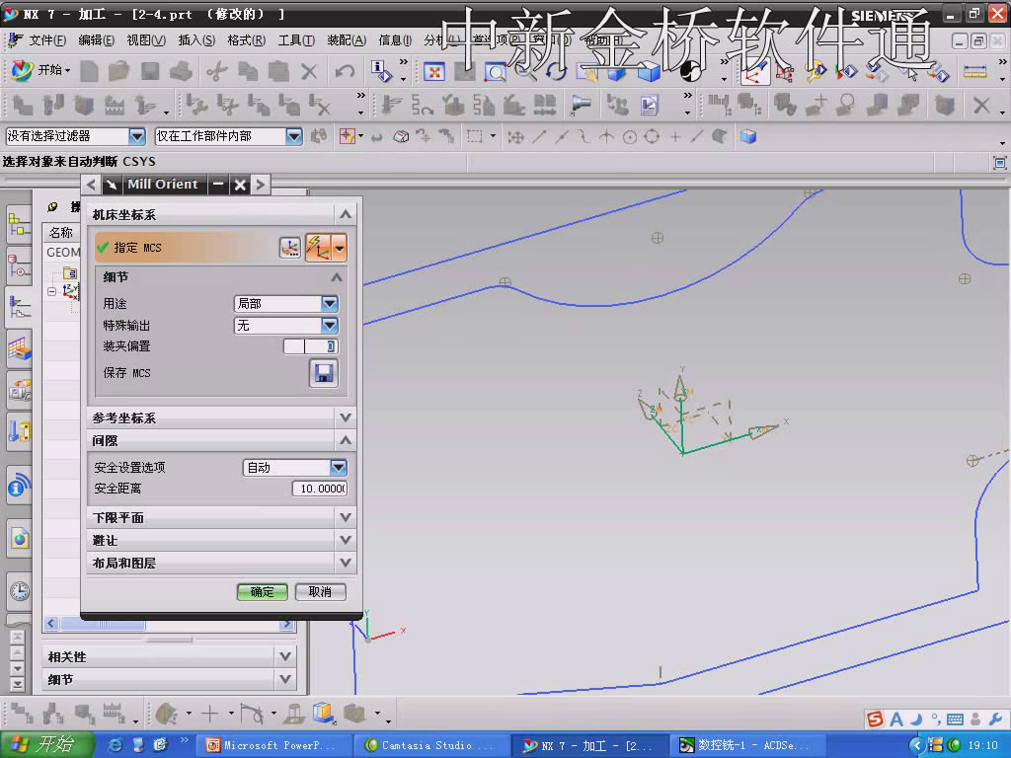Open the orange CSYS type dropdown arrow
The image size is (1011, 758).
[340, 248]
